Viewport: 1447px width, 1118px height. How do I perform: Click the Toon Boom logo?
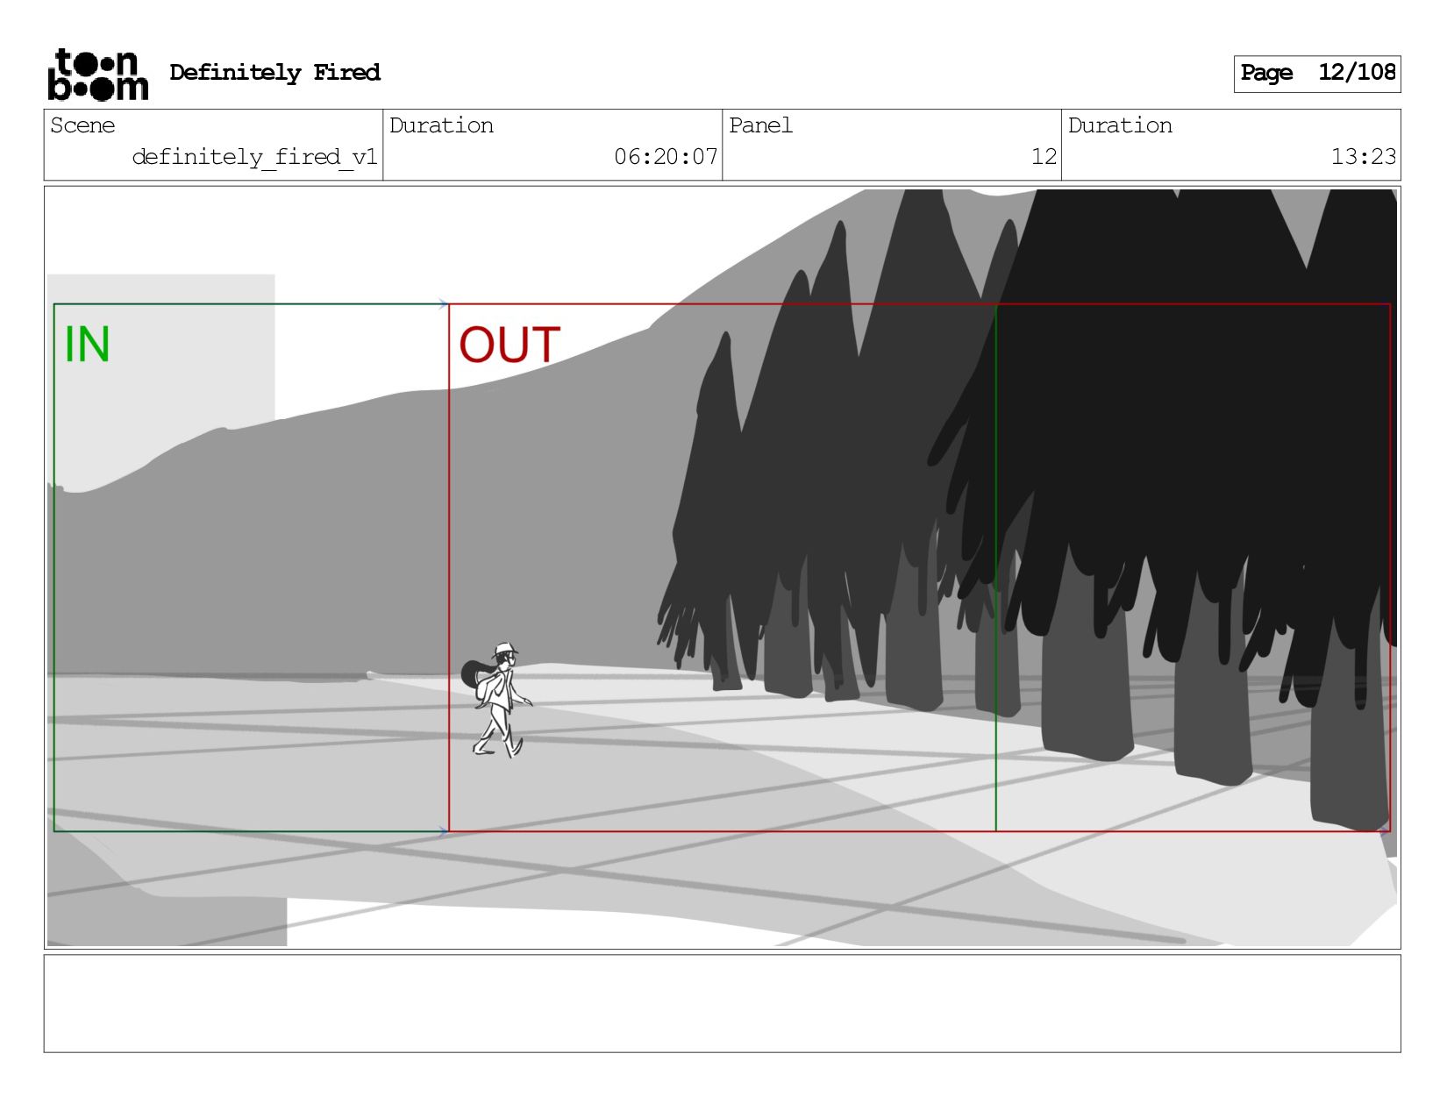[97, 75]
